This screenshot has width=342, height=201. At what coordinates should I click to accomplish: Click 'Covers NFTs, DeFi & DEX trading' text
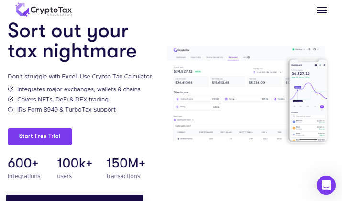point(63,99)
